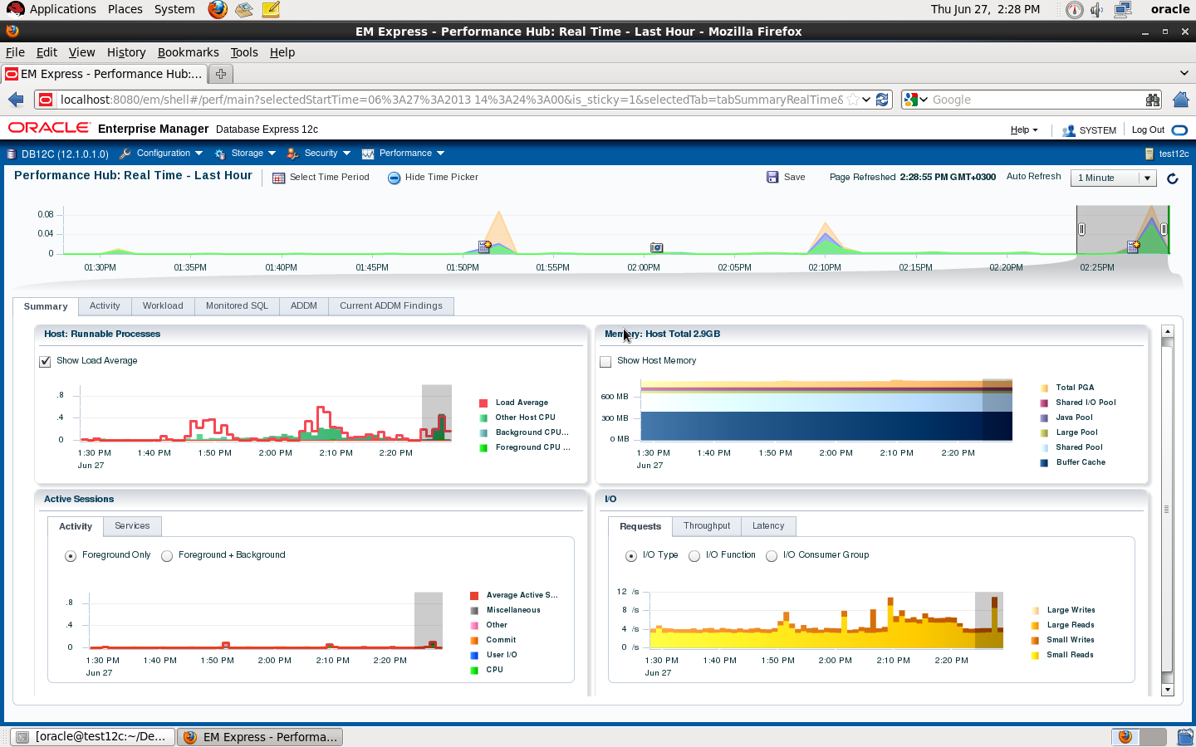Expand the Storage dropdown menu

[x=245, y=154]
